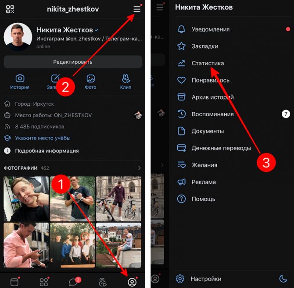Open the photo with bicycles near cathedral

point(118,199)
